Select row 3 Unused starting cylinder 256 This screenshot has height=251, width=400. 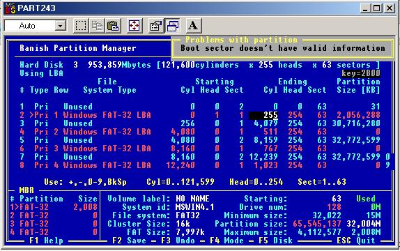coord(187,123)
